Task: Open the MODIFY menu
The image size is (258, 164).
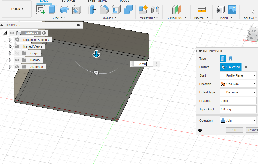Action: coord(109,18)
